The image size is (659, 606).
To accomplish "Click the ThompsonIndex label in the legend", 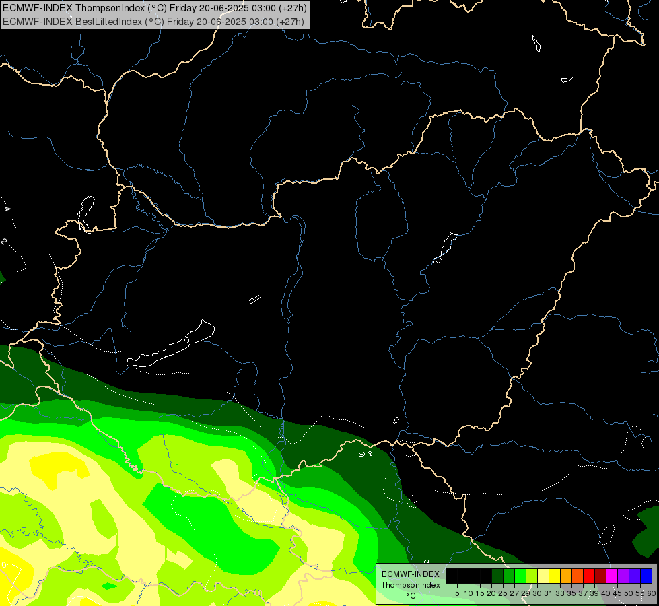I will 411,585.
